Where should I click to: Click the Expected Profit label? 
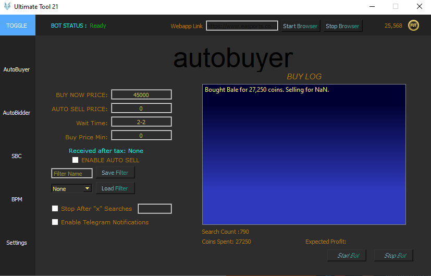pos(326,242)
